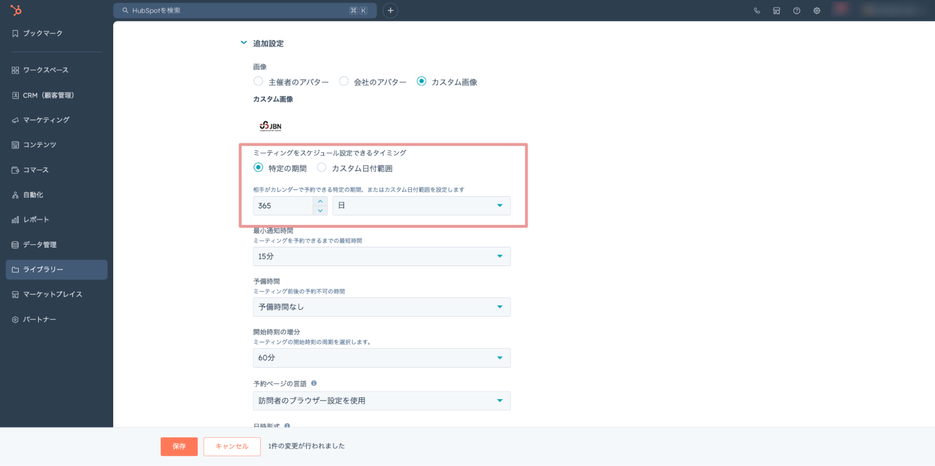This screenshot has height=466, width=935.
Task: Click info icon next to 日時形式
Action: [287, 425]
